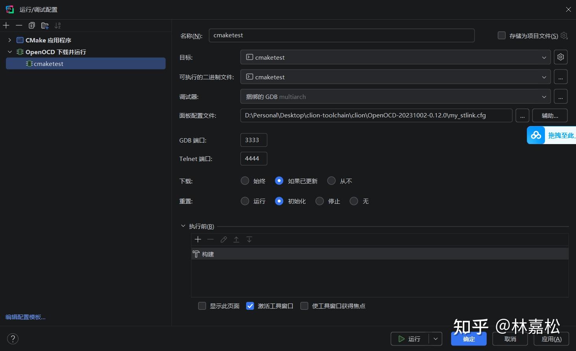Remove the selected before-launch task
This screenshot has width=576, height=351.
tap(211, 239)
